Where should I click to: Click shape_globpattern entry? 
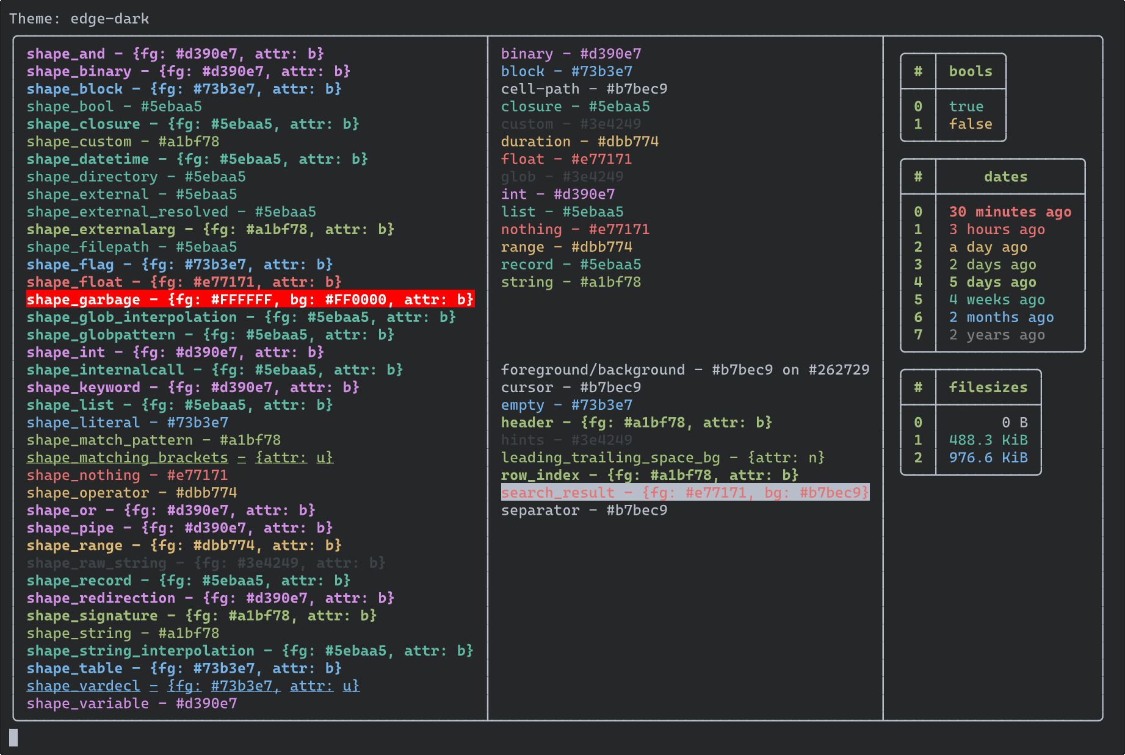click(211, 335)
